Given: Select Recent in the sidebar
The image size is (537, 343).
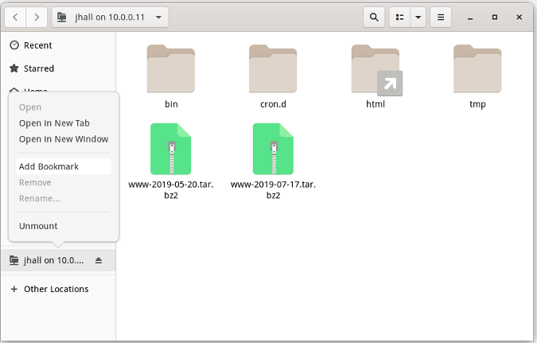Looking at the screenshot, I should point(37,45).
